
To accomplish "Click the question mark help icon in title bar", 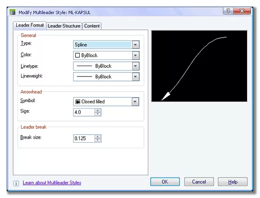I will [x=228, y=11].
